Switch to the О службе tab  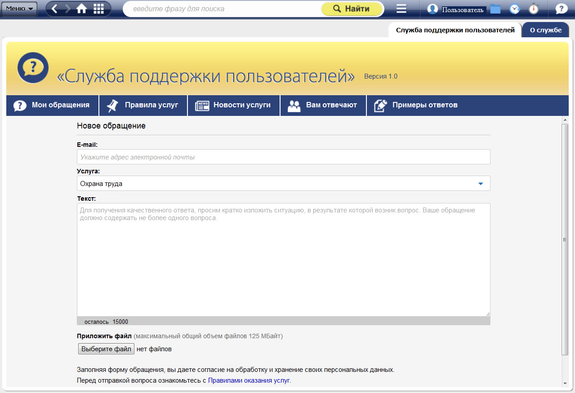point(545,30)
